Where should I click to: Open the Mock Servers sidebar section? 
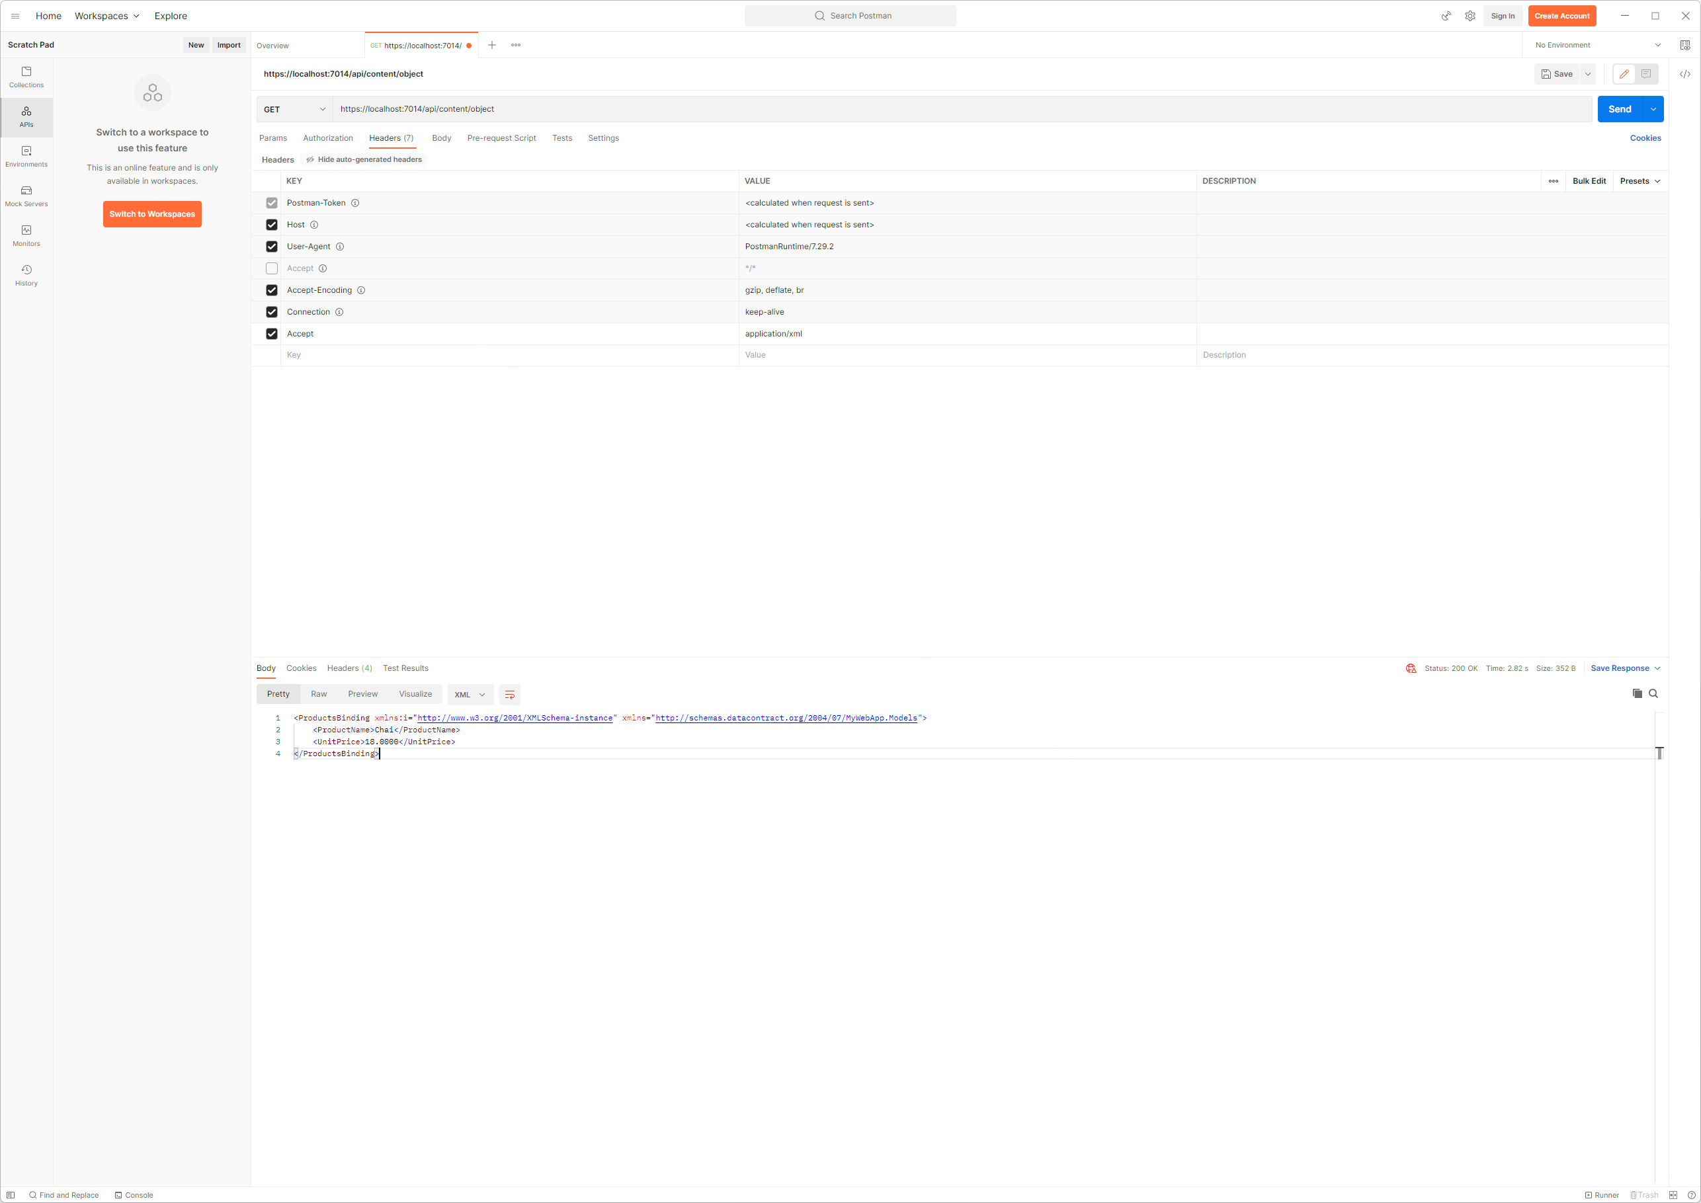tap(26, 196)
